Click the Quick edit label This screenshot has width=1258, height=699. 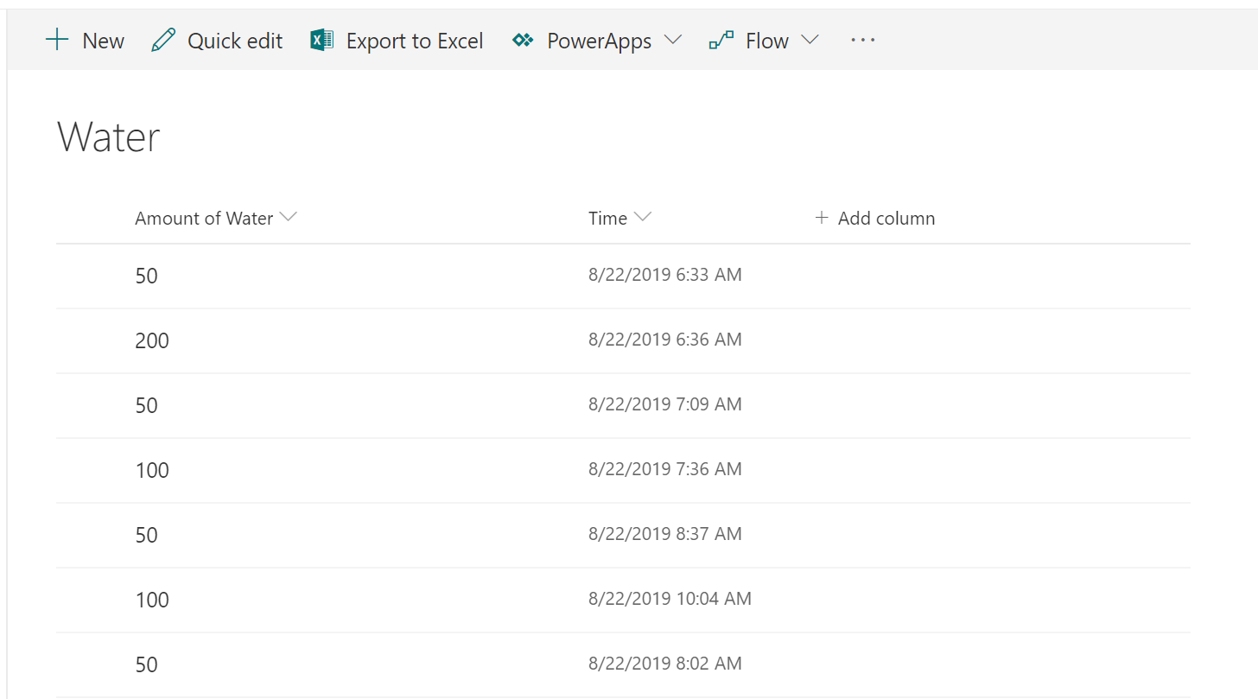(235, 41)
